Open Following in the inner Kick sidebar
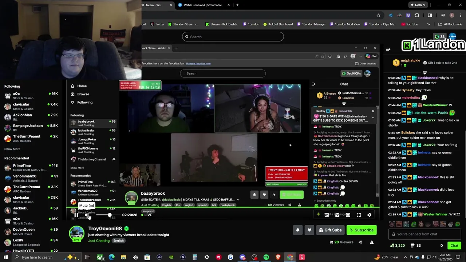 point(85,102)
